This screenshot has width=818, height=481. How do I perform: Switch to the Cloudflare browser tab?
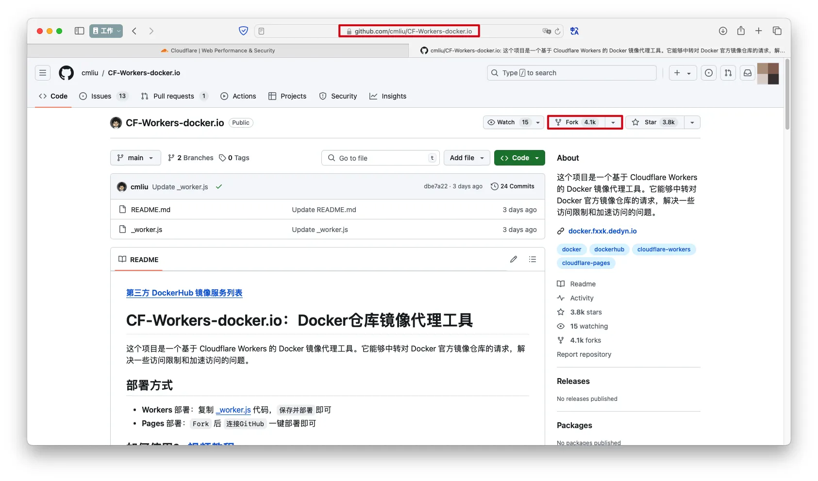(218, 50)
